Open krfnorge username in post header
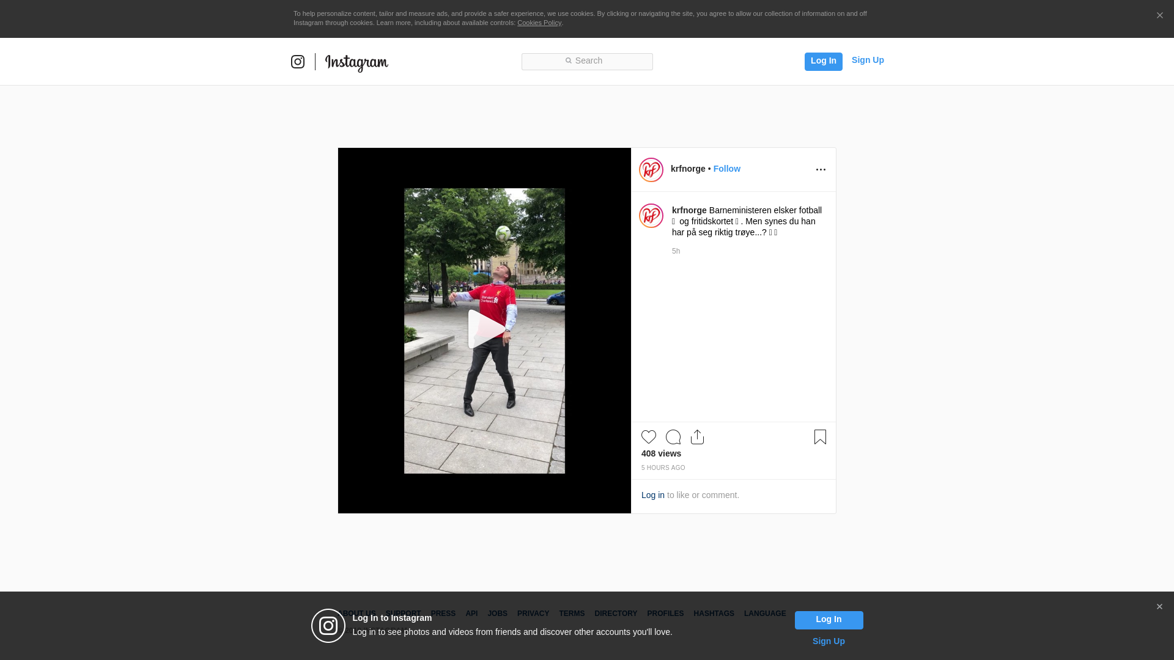The width and height of the screenshot is (1174, 660). 688,169
